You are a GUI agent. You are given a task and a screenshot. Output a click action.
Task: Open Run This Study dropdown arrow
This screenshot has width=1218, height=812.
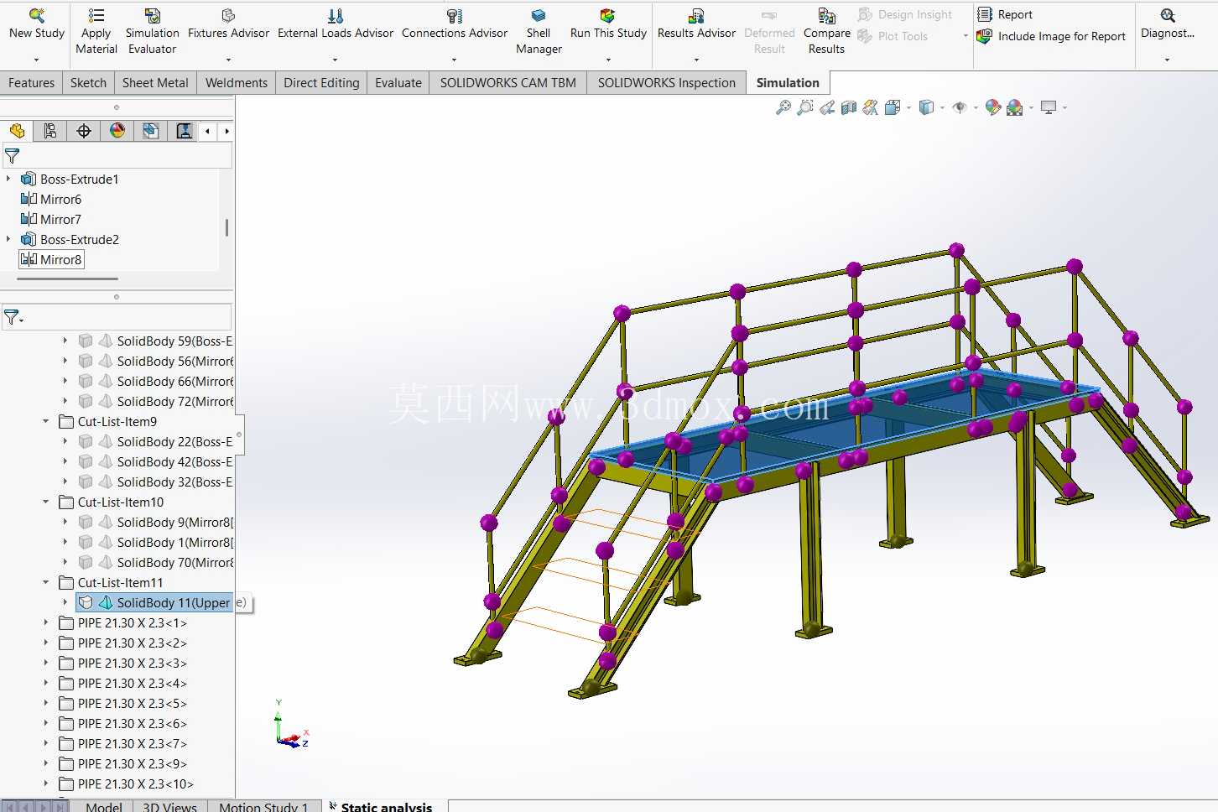pos(608,60)
